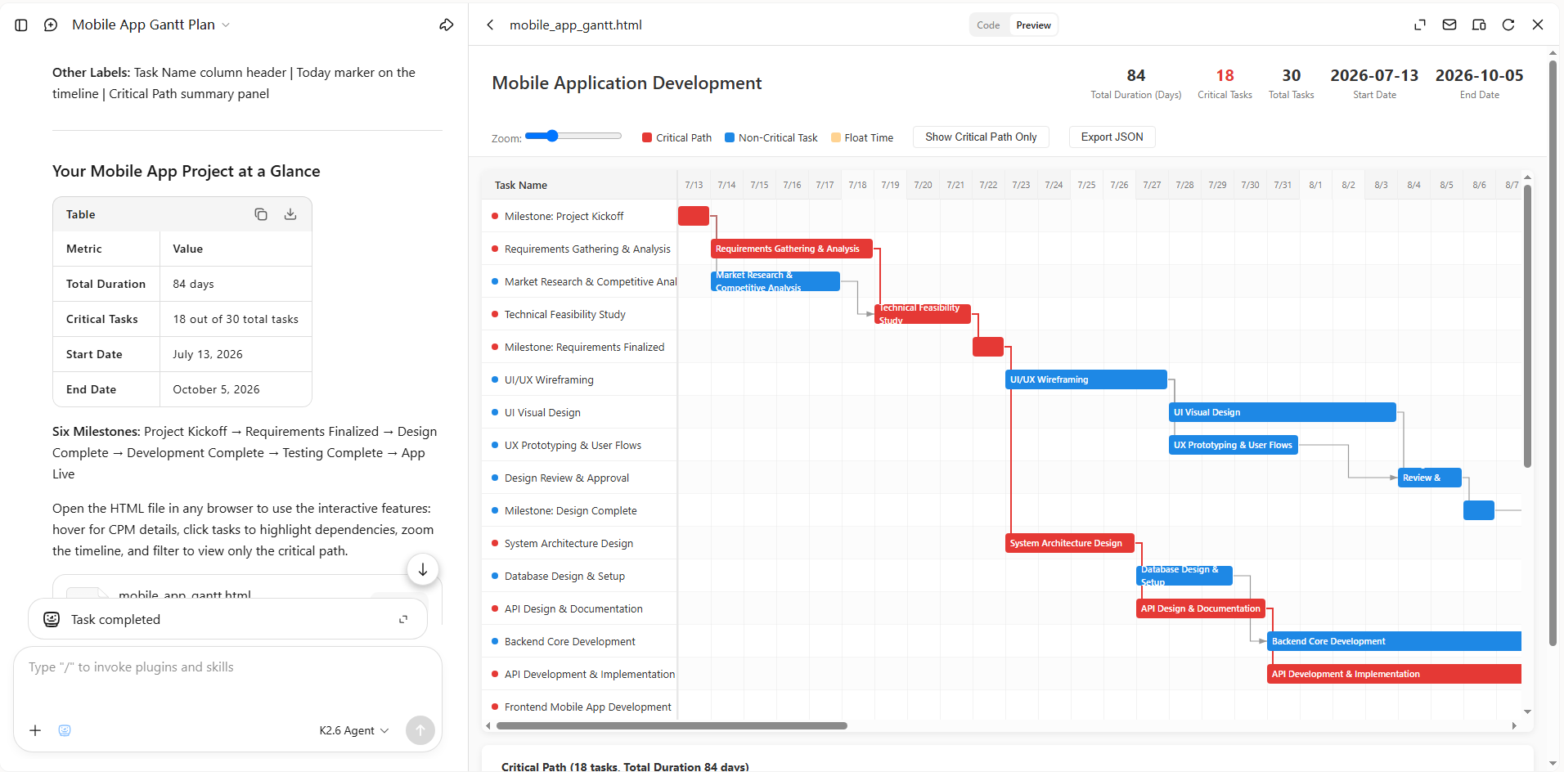This screenshot has width=1564, height=772.
Task: Jump to latest message down arrow
Action: [423, 569]
